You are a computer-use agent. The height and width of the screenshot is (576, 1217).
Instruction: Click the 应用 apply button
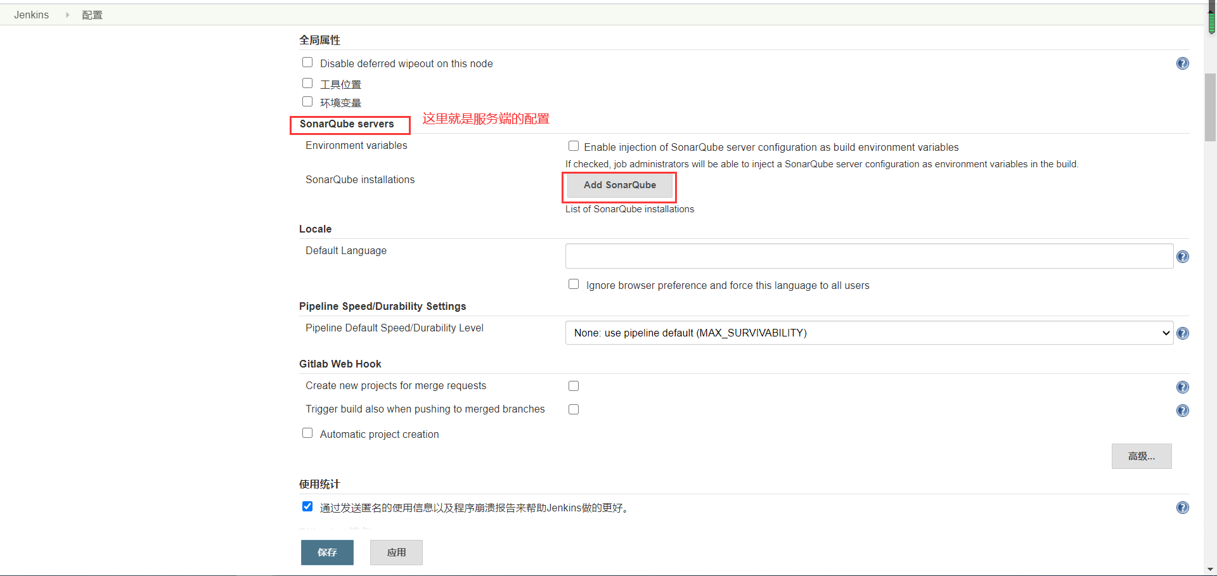(396, 553)
